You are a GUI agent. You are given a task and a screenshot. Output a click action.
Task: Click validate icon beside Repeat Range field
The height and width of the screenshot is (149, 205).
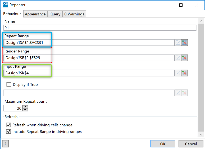178,43
